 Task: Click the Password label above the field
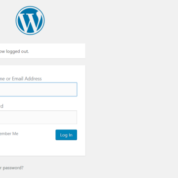(1, 106)
